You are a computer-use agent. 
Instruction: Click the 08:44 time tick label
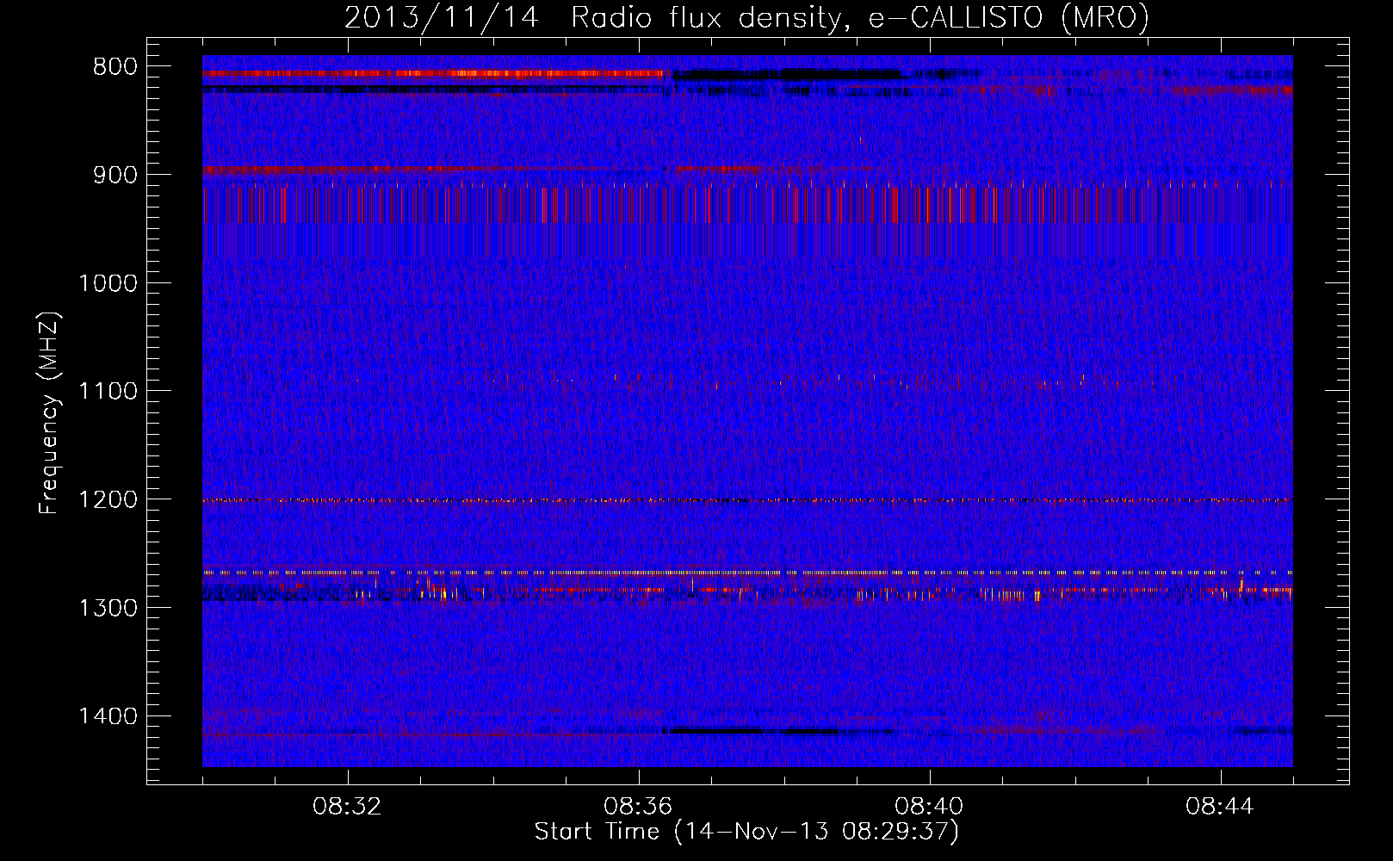coord(1220,807)
